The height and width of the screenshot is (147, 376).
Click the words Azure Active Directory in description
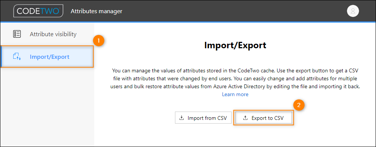tap(239, 87)
